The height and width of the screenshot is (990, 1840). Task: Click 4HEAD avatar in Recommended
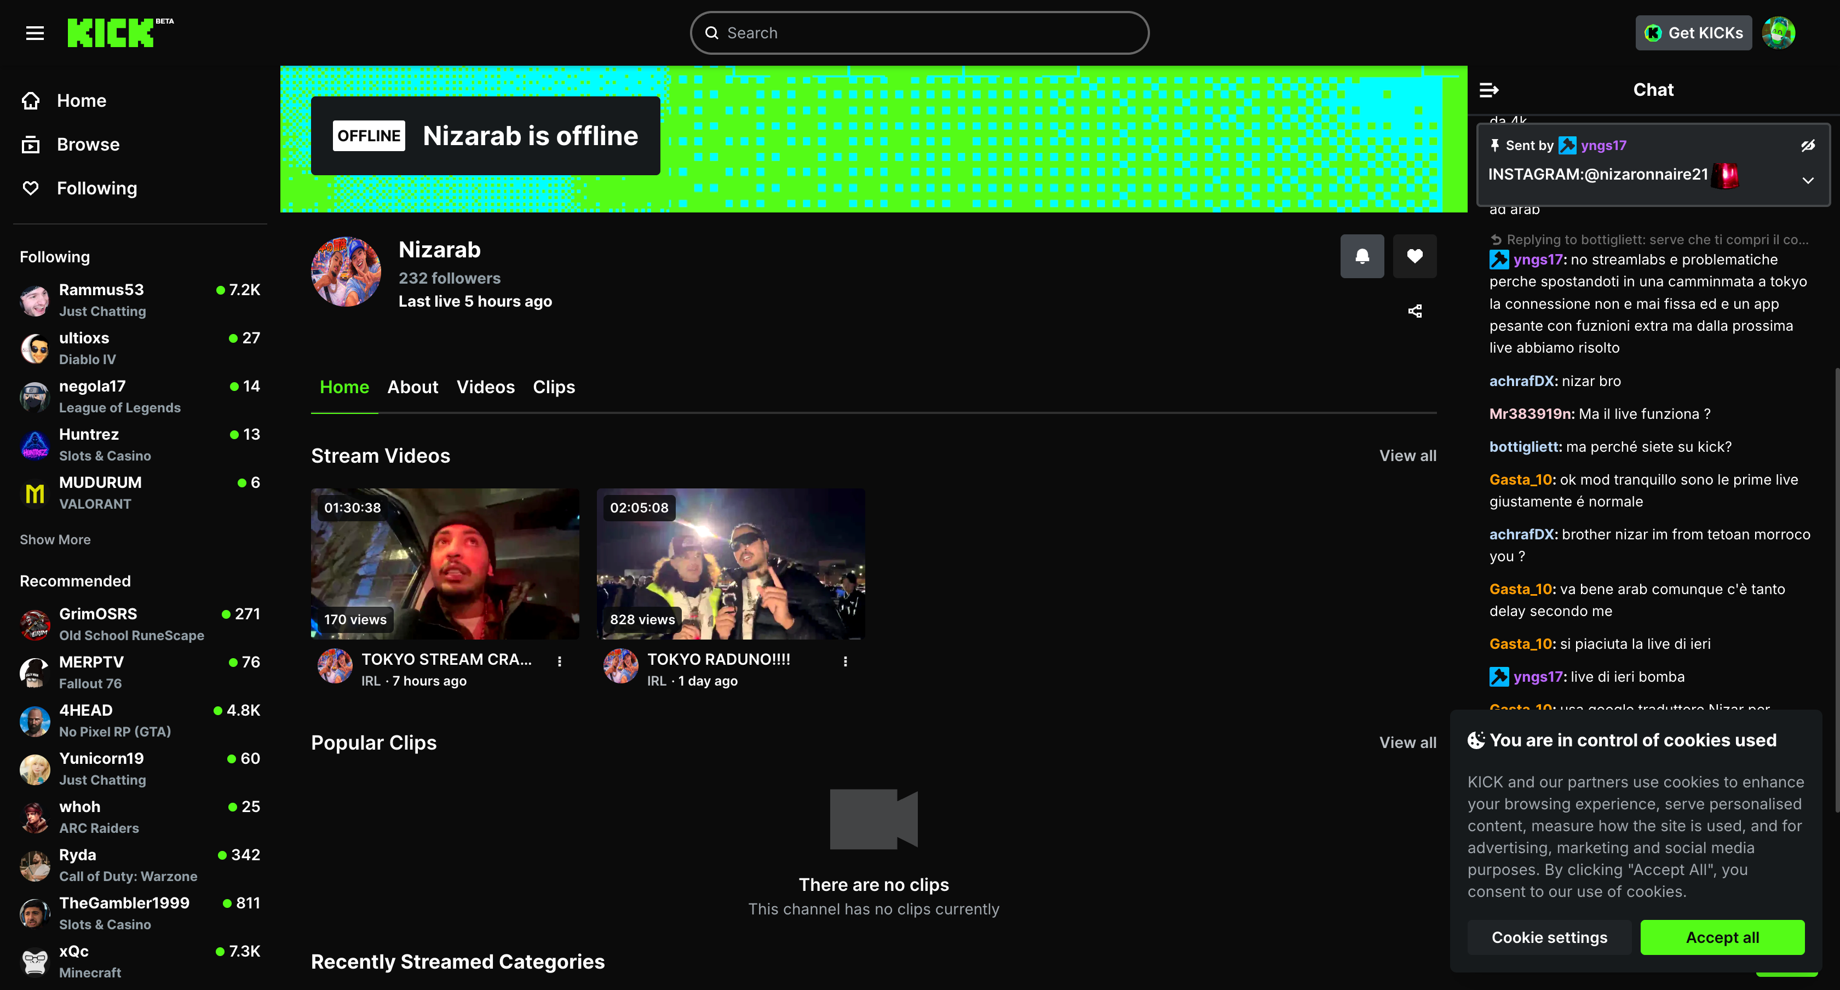pyautogui.click(x=34, y=721)
